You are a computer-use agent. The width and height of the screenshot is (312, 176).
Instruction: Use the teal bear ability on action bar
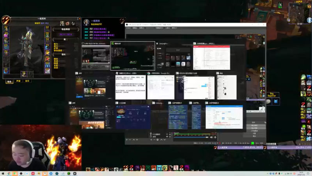(x=159, y=168)
